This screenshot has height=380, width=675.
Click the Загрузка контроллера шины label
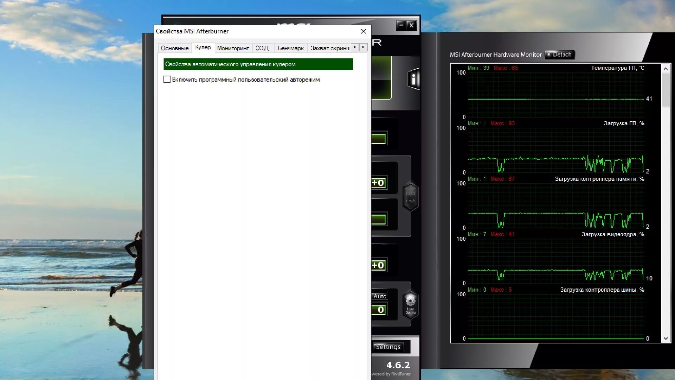(602, 290)
